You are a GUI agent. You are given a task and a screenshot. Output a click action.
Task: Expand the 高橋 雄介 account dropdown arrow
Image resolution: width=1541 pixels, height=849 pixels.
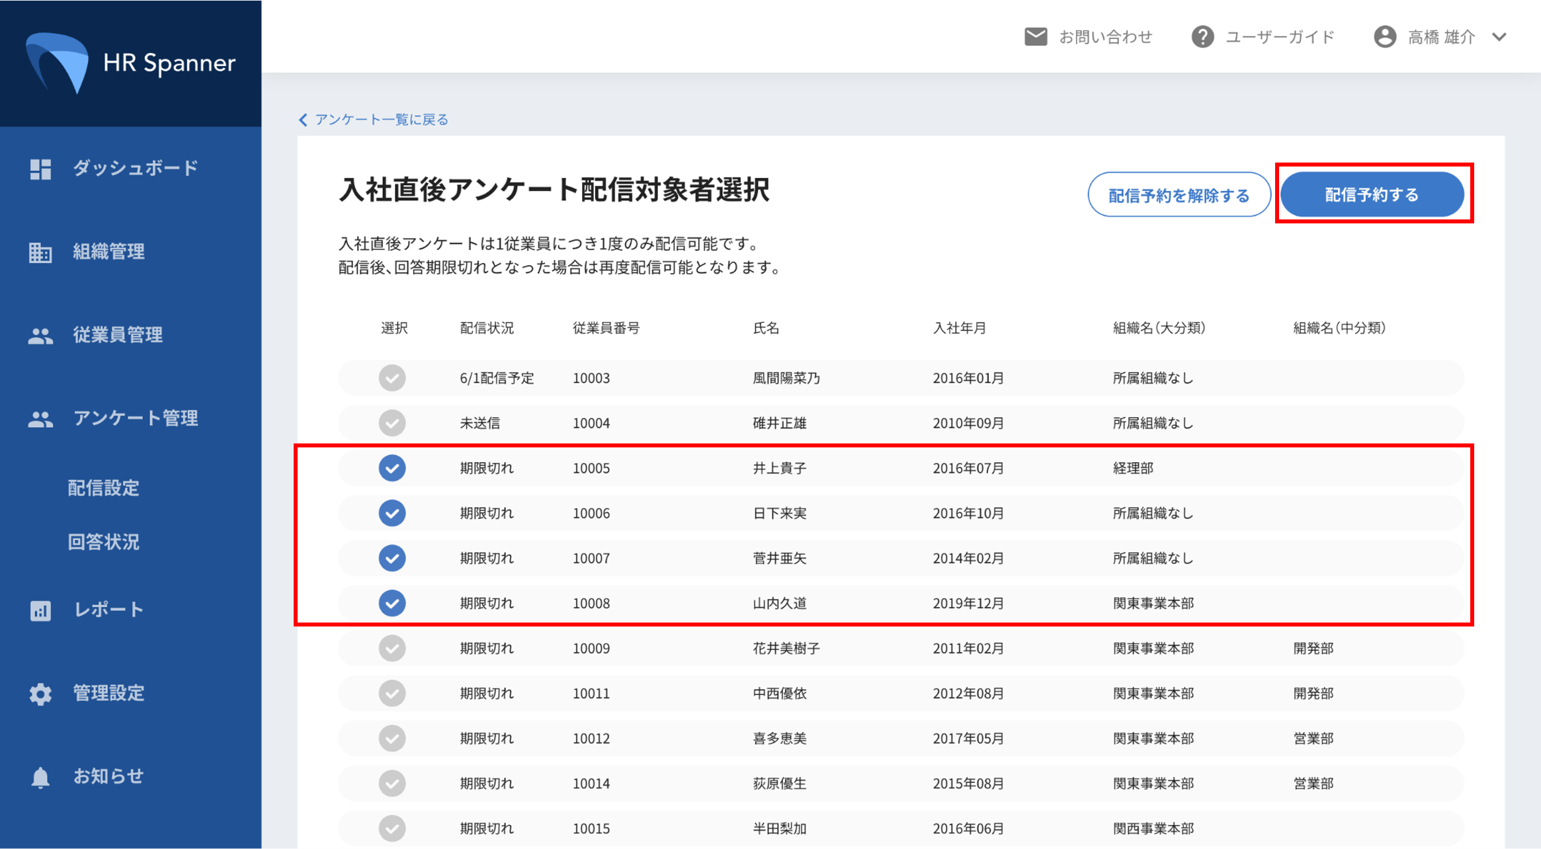(x=1499, y=37)
